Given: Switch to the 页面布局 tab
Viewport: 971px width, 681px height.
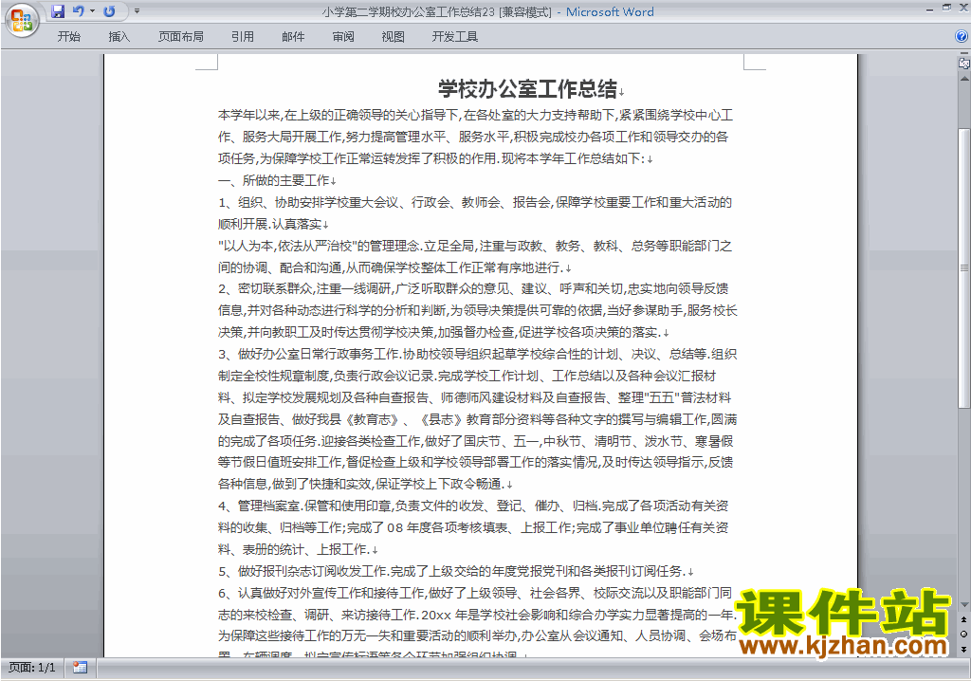Looking at the screenshot, I should (x=181, y=37).
